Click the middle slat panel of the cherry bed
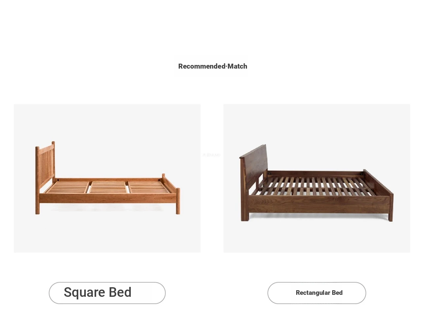The height and width of the screenshot is (309, 423). (x=108, y=187)
